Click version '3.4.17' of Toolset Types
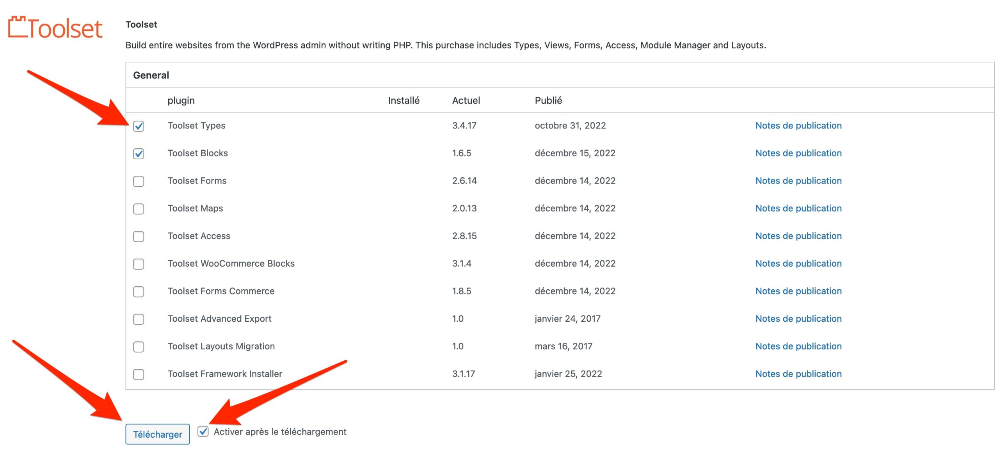Viewport: 999px width, 449px height. [464, 125]
